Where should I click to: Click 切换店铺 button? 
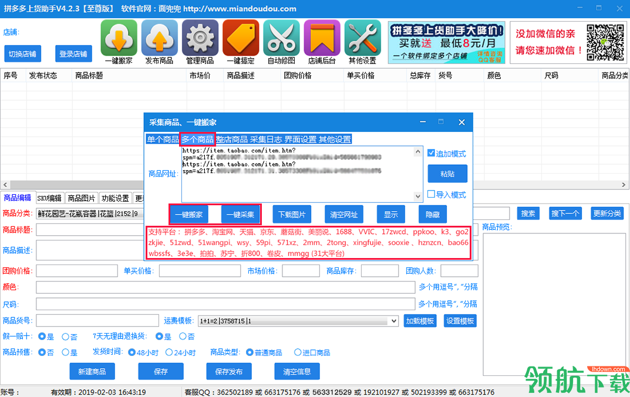(22, 54)
